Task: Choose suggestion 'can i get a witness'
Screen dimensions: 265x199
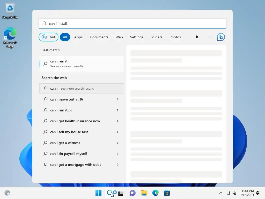Action: 82,143
